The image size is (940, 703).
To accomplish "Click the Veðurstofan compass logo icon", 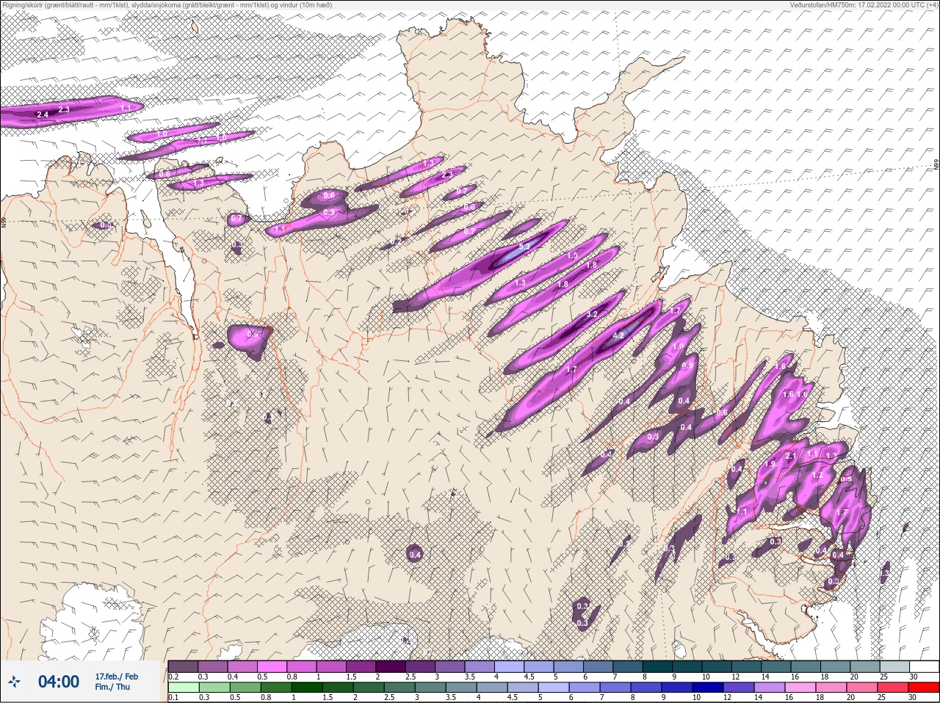I will point(15,682).
